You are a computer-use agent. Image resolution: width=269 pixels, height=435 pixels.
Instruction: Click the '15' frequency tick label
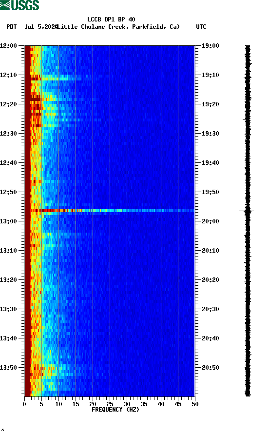pyautogui.click(x=76, y=404)
